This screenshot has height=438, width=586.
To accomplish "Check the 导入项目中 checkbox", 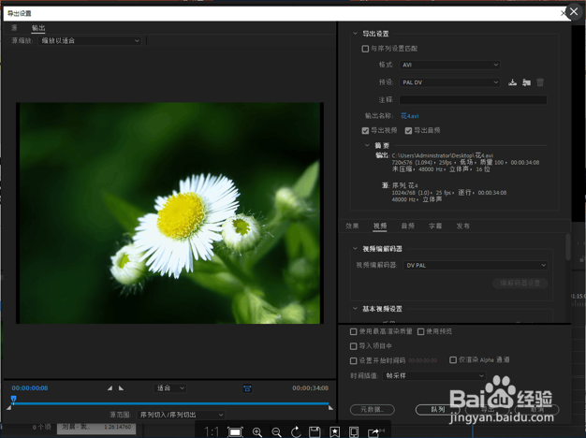I will [x=353, y=346].
